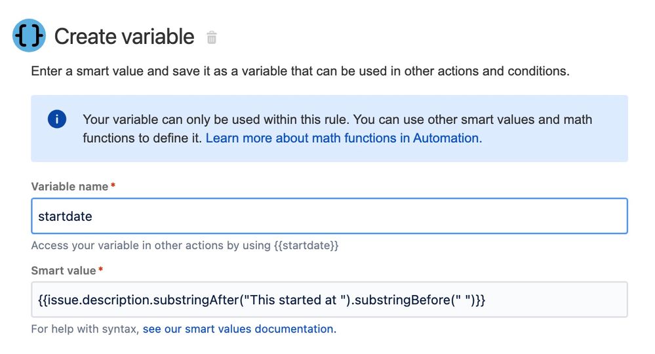Click the red asterisk beside Variable name

113,186
